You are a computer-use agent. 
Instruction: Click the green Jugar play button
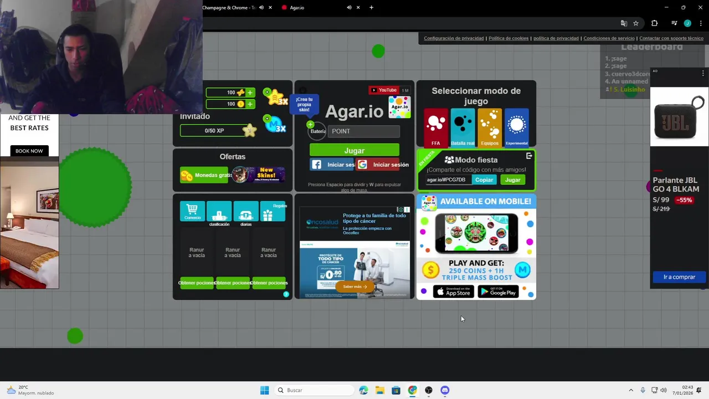pos(354,150)
